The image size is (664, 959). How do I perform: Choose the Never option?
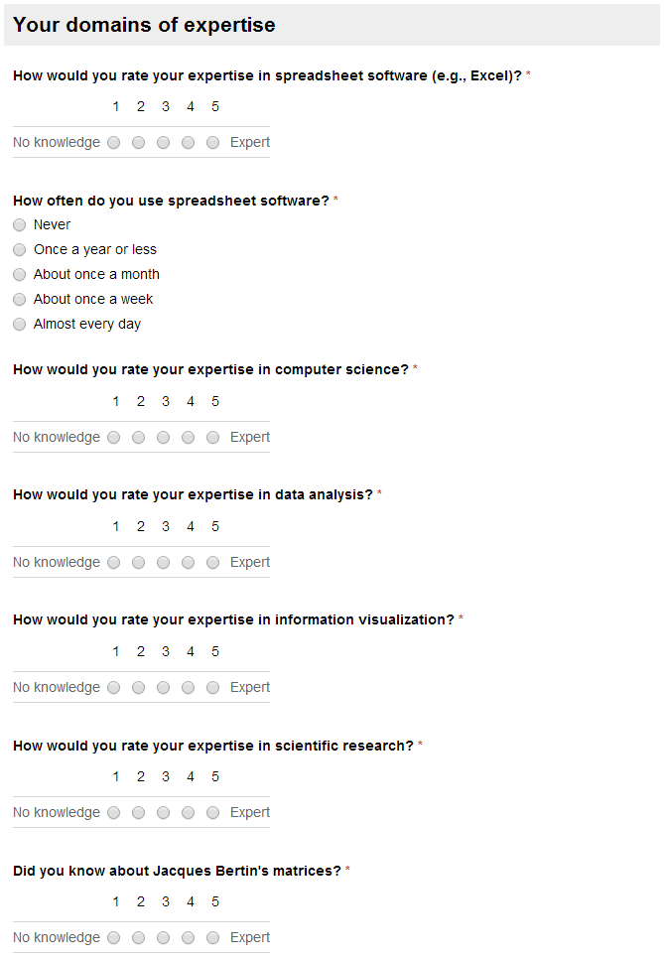[x=20, y=225]
